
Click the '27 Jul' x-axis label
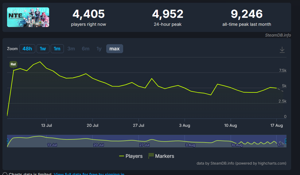pyautogui.click(x=138, y=126)
